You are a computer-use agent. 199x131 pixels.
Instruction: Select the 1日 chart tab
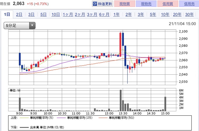click(7, 14)
